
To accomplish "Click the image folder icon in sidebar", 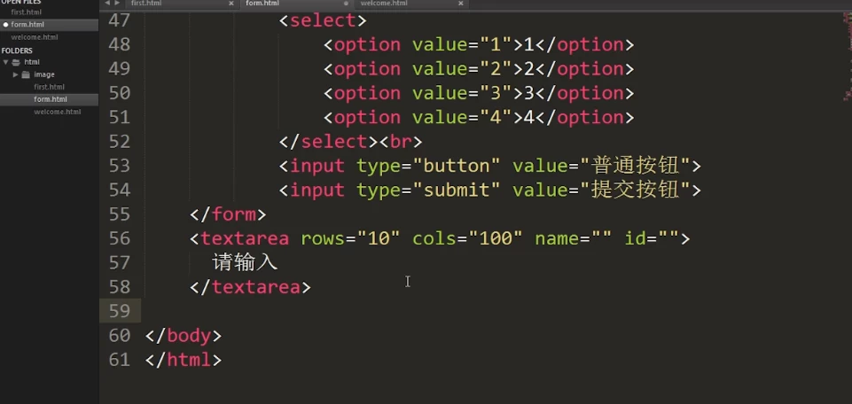I will pyautogui.click(x=26, y=74).
